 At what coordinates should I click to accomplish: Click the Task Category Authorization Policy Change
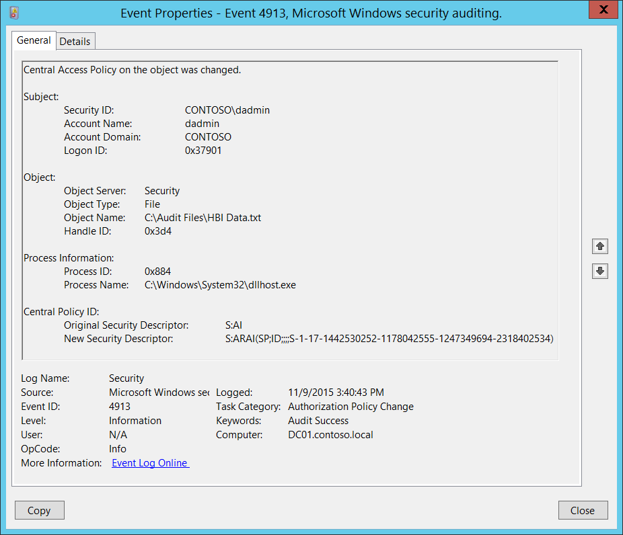point(351,407)
